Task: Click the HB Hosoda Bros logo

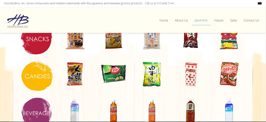Action: 18,21
